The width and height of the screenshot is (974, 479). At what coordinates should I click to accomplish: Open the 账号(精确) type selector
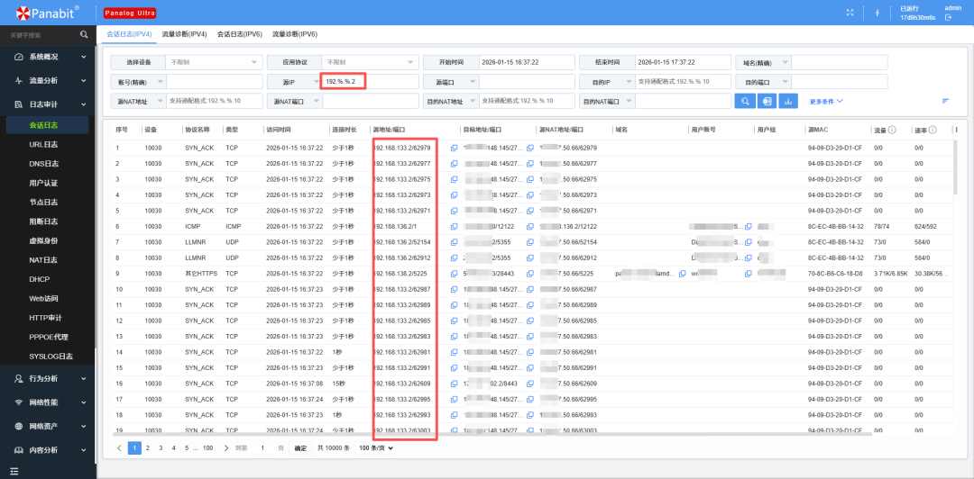point(138,82)
